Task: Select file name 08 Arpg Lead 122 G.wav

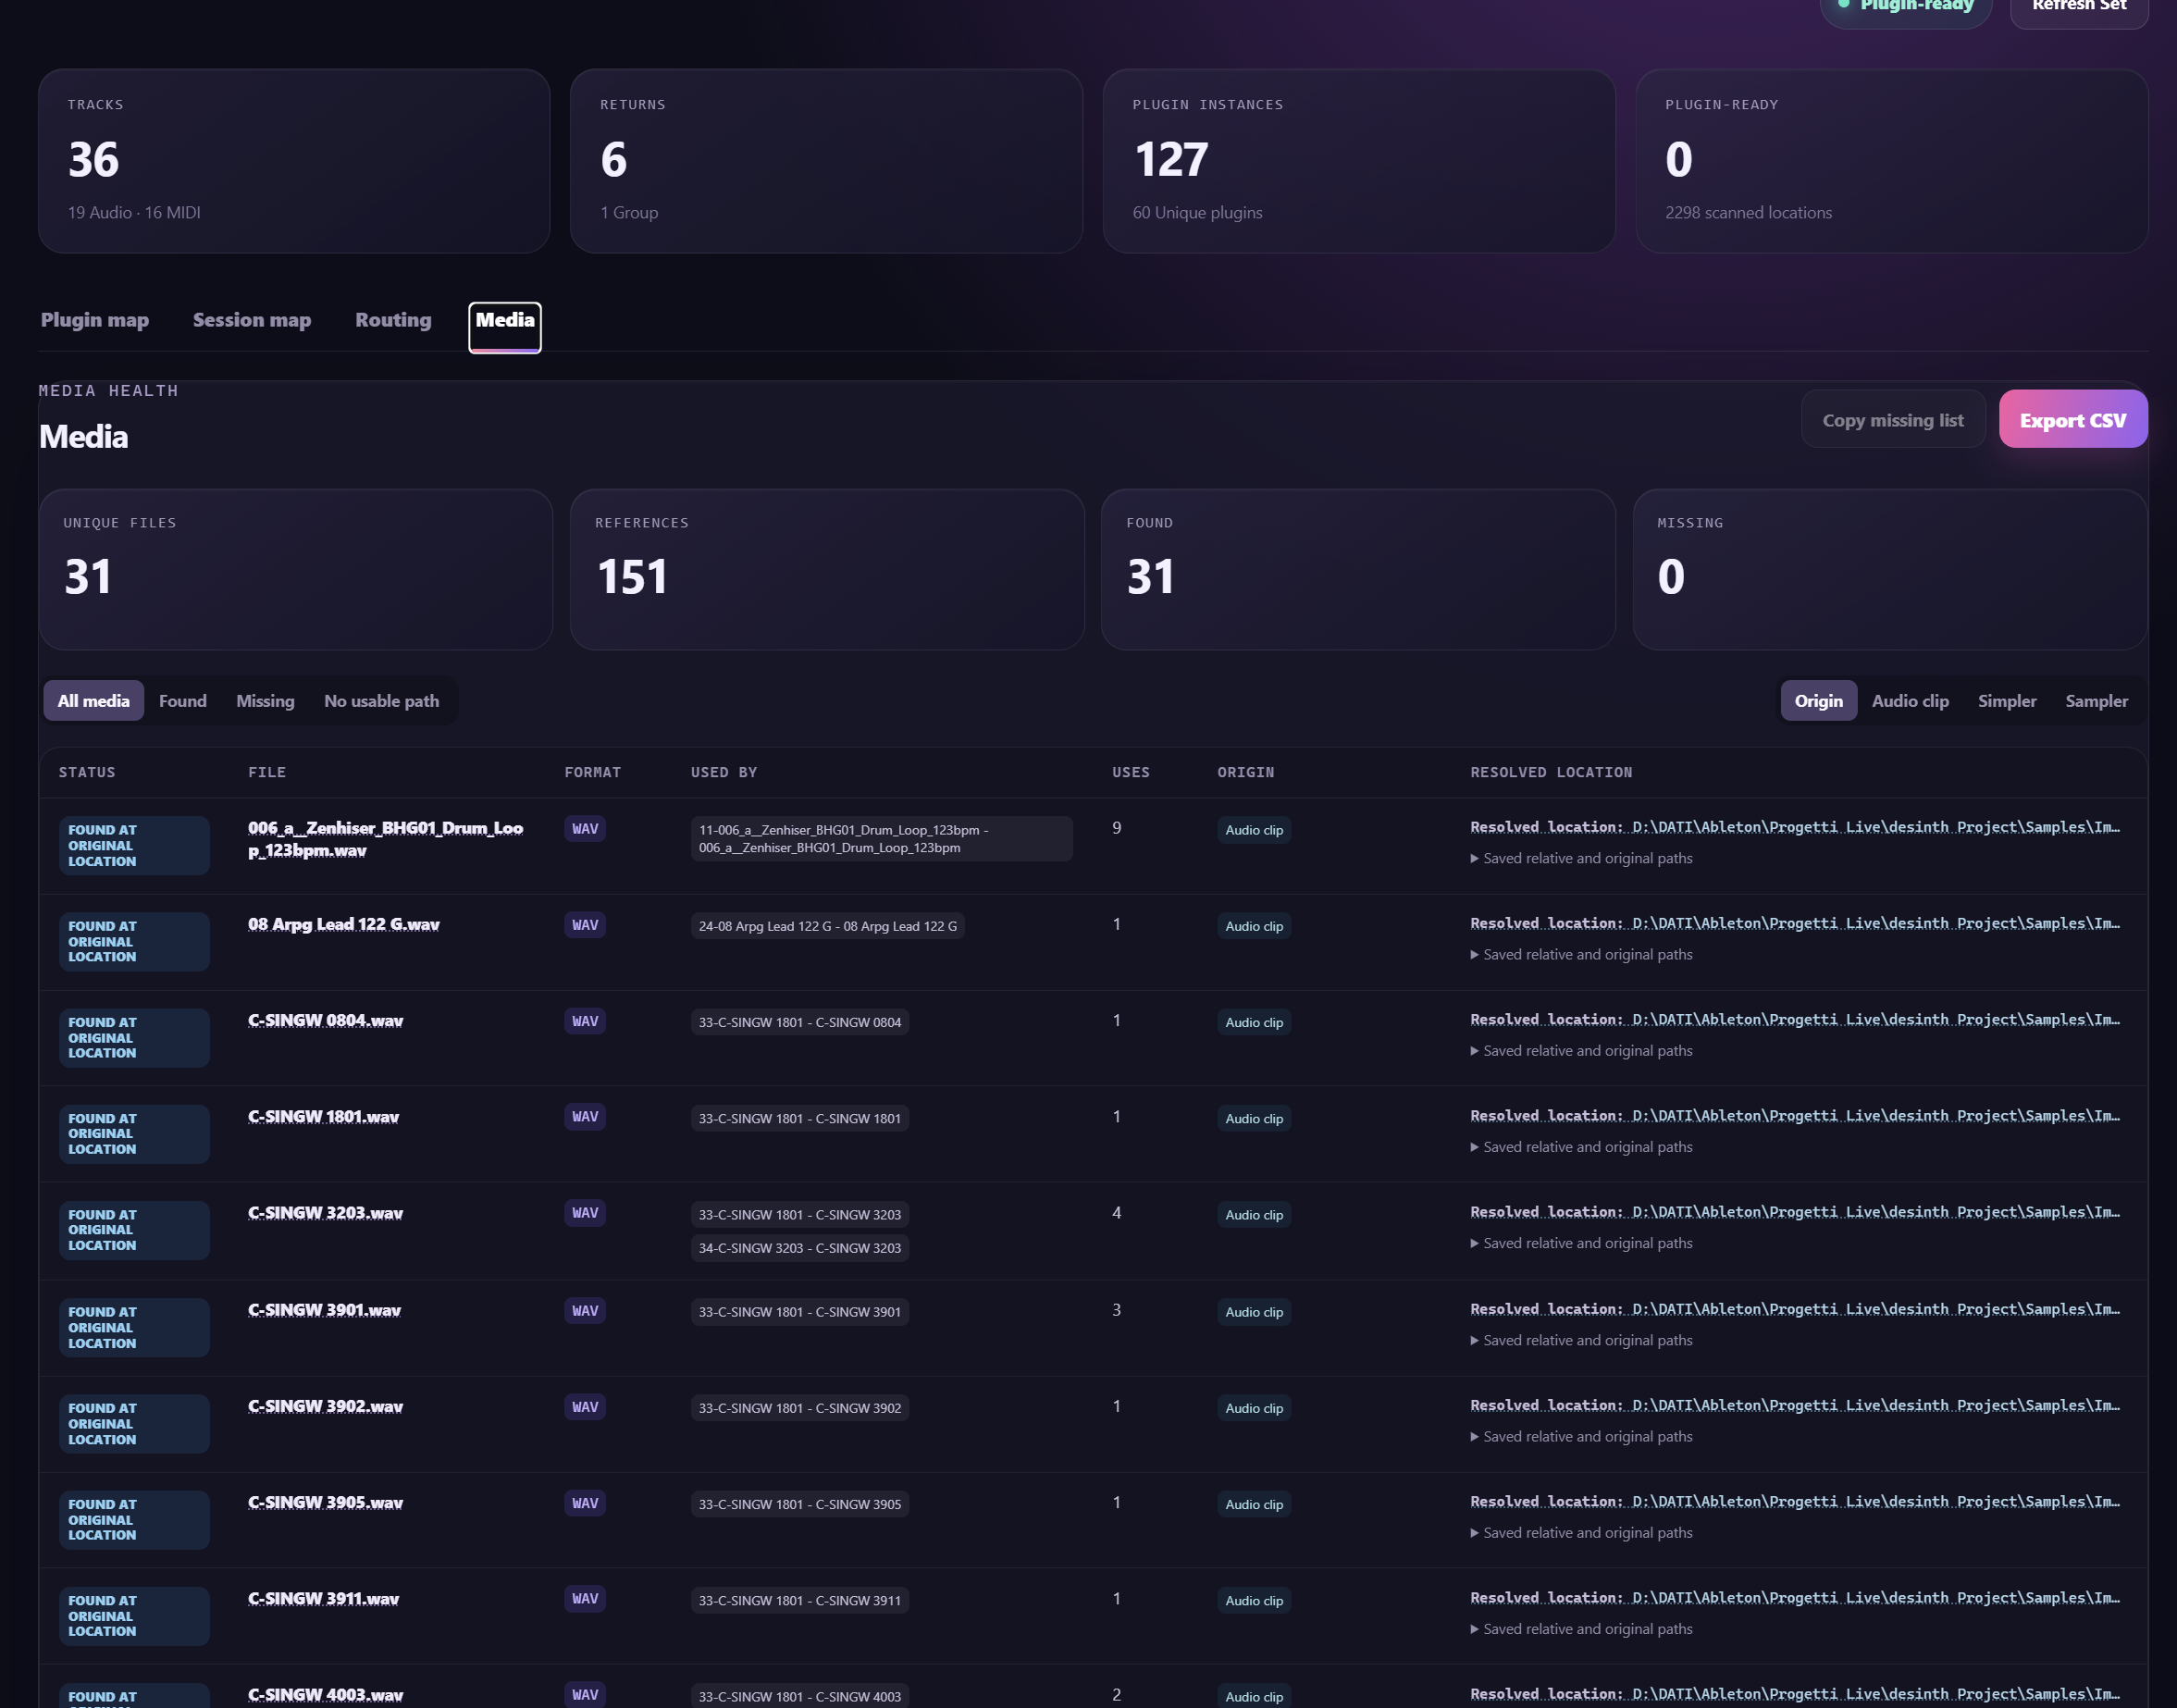Action: tap(344, 924)
